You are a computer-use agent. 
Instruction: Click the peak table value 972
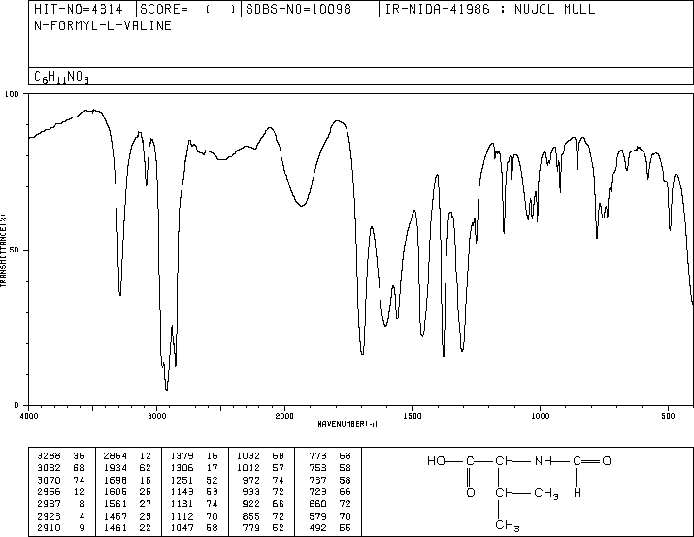tap(251, 480)
